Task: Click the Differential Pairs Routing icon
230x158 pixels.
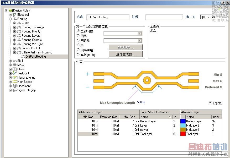Action: [x=19, y=52]
